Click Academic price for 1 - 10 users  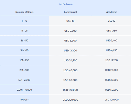pyautogui.click(x=111, y=21)
